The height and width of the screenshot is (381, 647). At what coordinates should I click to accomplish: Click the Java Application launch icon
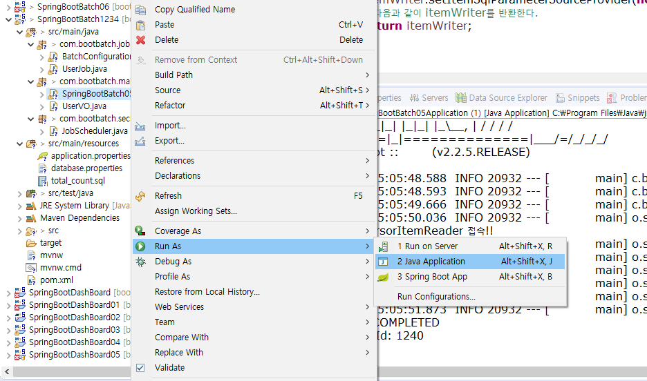[384, 262]
